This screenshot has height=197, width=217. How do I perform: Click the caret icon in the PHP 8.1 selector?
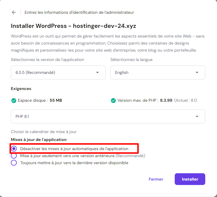pos(197,117)
